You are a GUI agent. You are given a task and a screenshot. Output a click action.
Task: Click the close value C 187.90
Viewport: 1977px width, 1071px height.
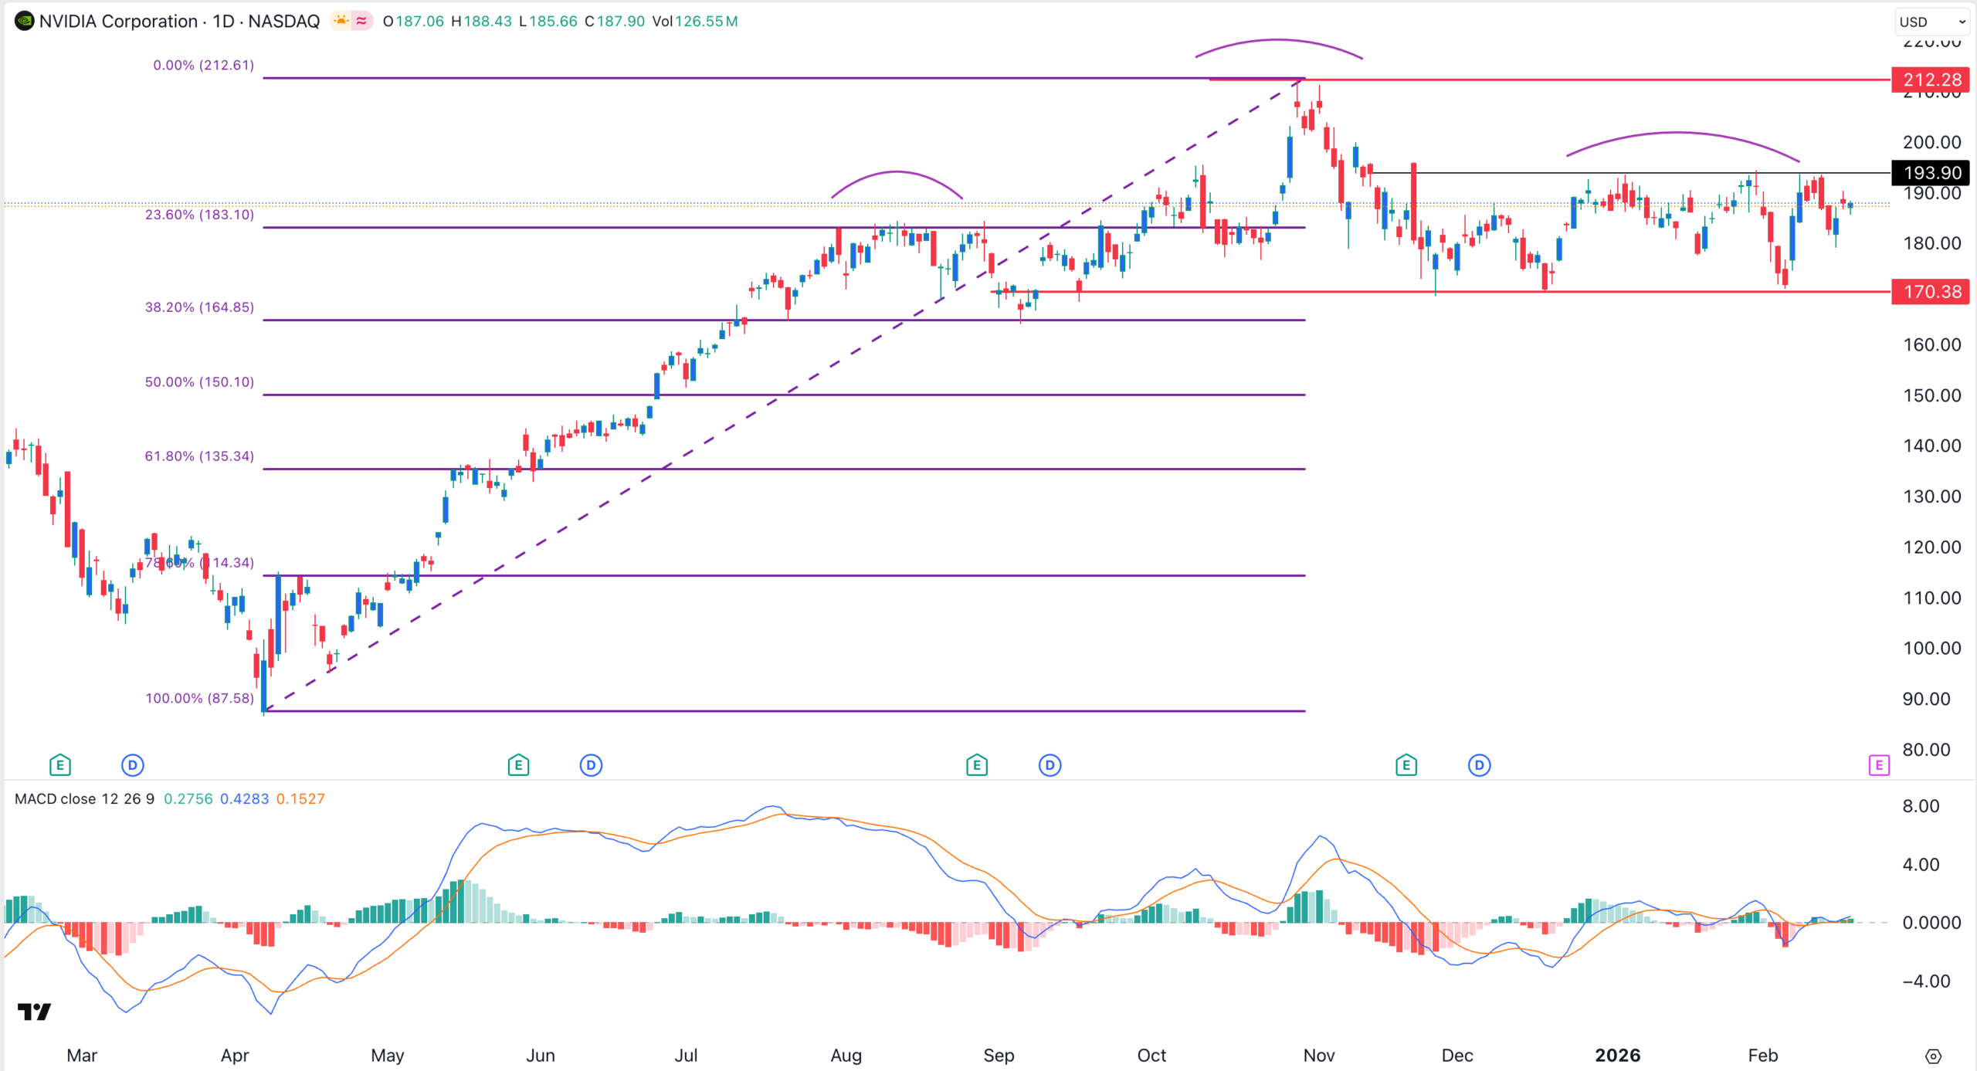[615, 21]
